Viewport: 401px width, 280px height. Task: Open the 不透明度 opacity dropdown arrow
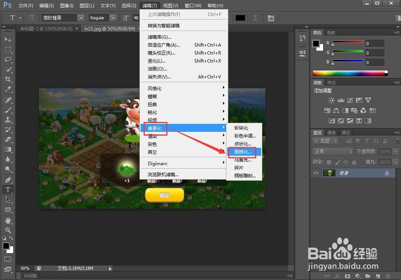(x=396, y=151)
